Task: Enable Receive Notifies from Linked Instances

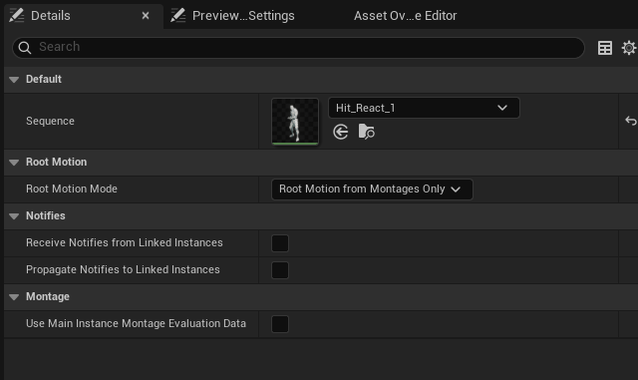Action: point(280,243)
